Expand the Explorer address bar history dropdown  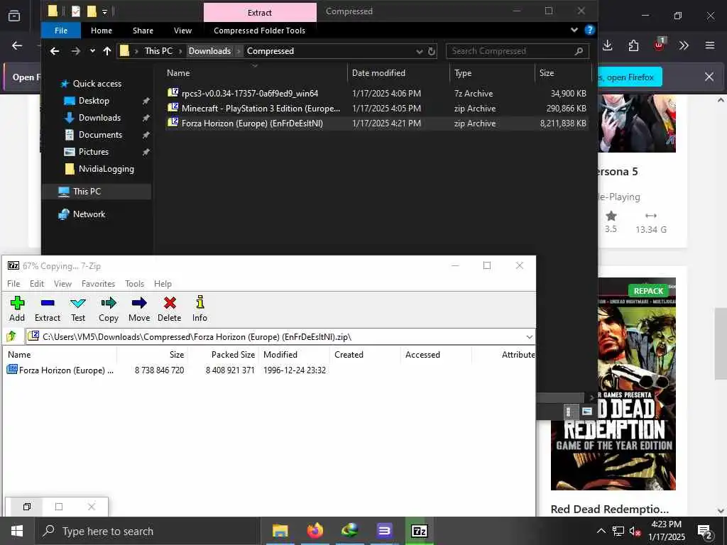(x=419, y=51)
